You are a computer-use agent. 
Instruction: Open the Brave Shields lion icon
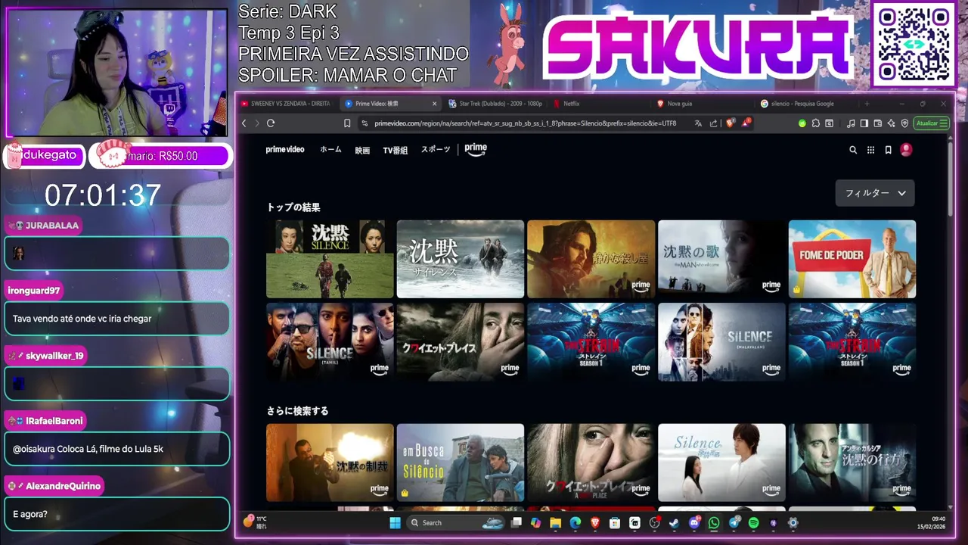point(730,123)
